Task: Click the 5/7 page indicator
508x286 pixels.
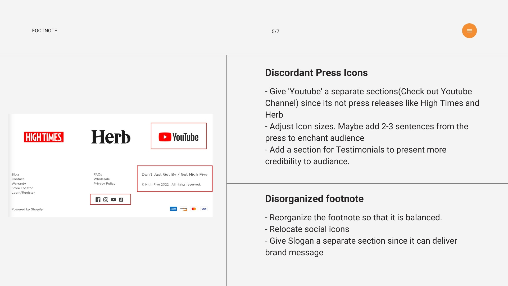Action: pyautogui.click(x=275, y=32)
